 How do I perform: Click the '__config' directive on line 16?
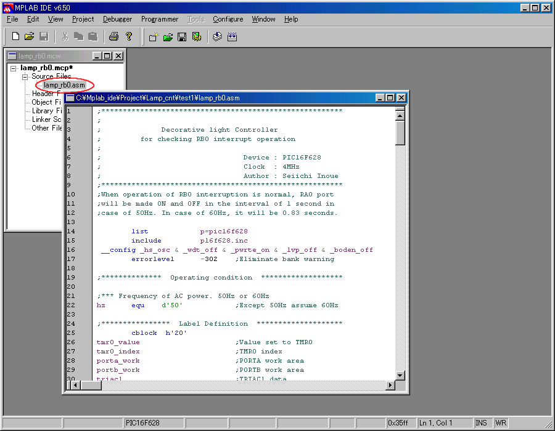[x=118, y=250]
